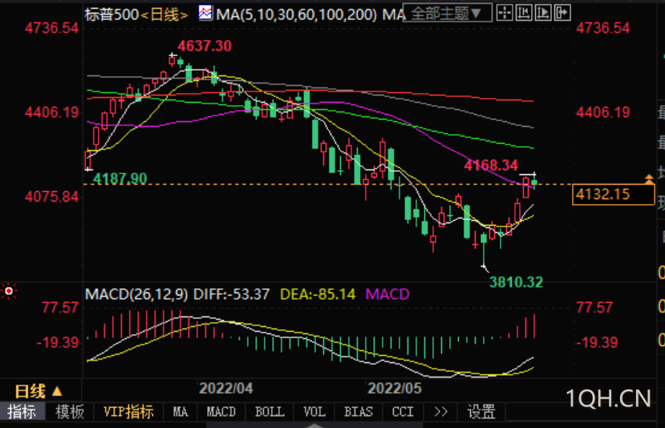Image resolution: width=665 pixels, height=428 pixels.
Task: Select the BOLL indicator tab
Action: [270, 411]
